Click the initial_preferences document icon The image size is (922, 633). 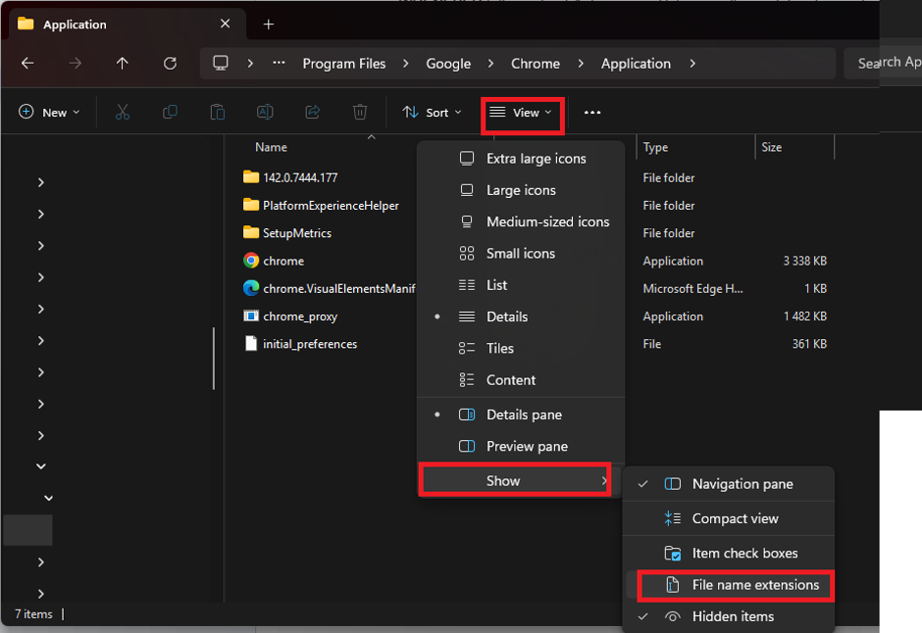pyautogui.click(x=251, y=344)
